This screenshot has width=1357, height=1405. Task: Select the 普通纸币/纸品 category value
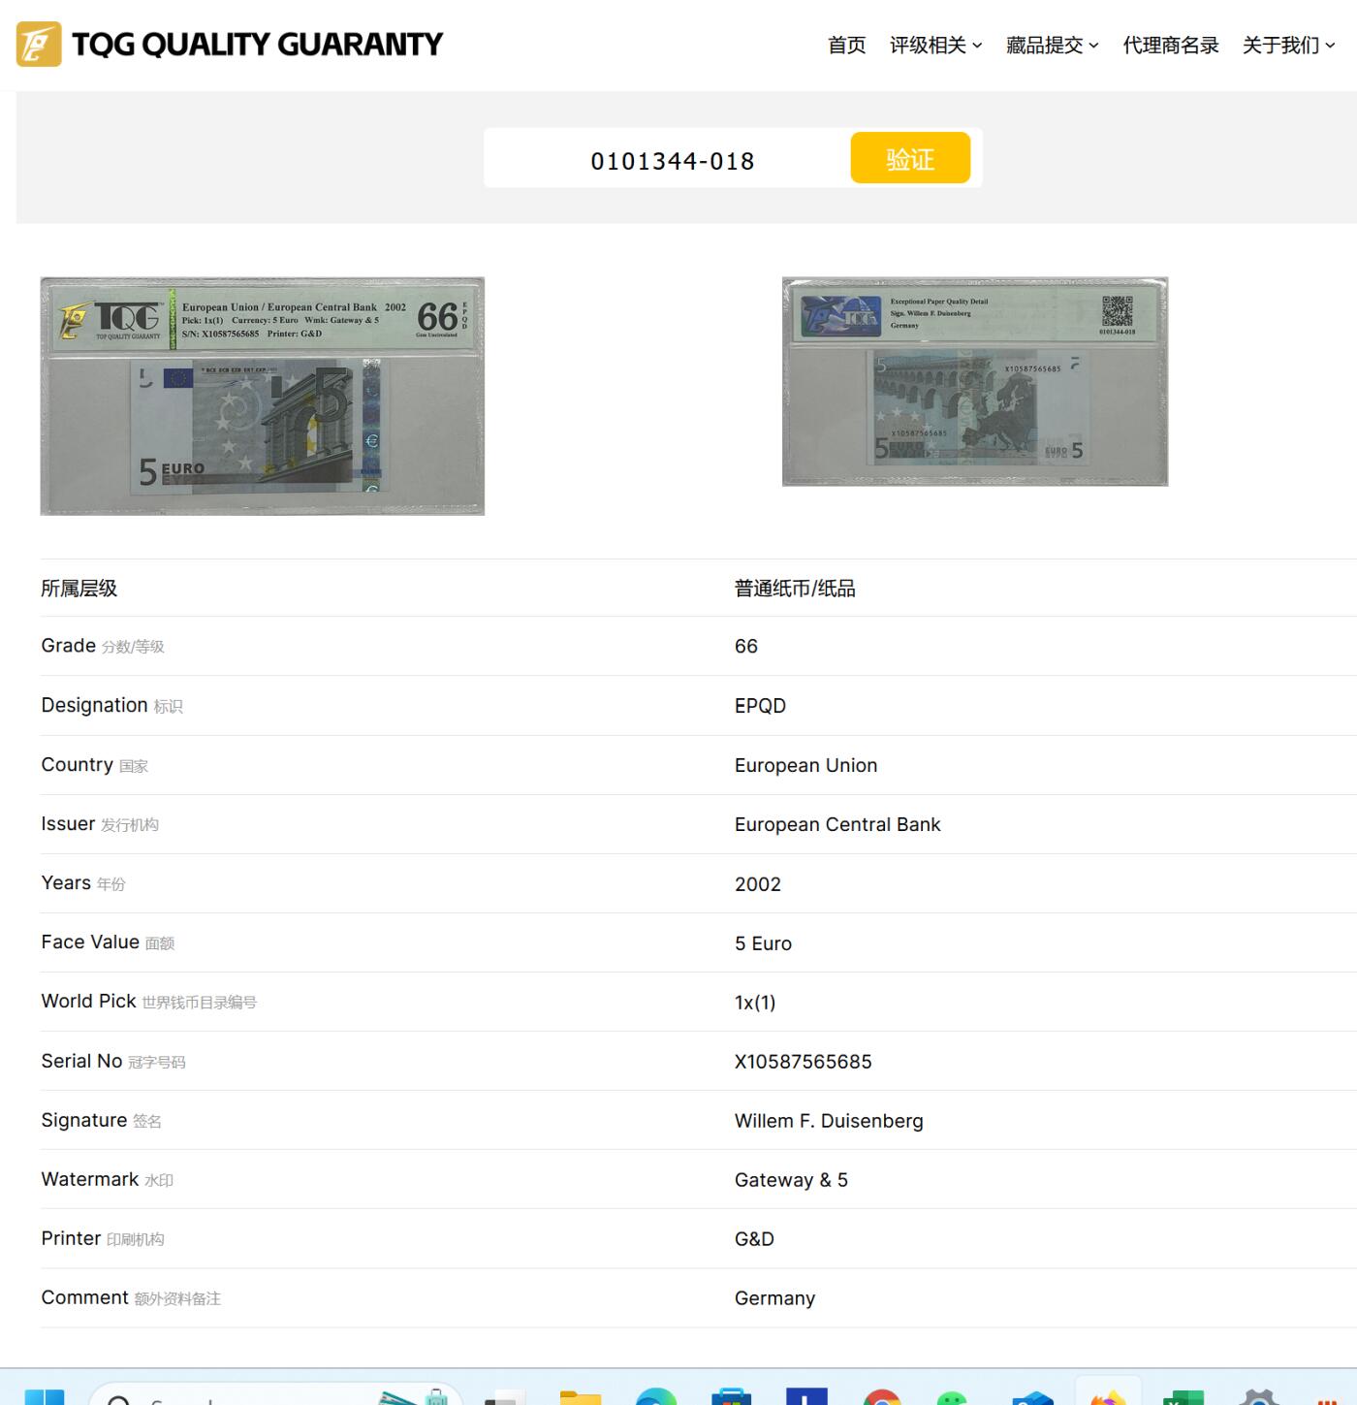795,589
